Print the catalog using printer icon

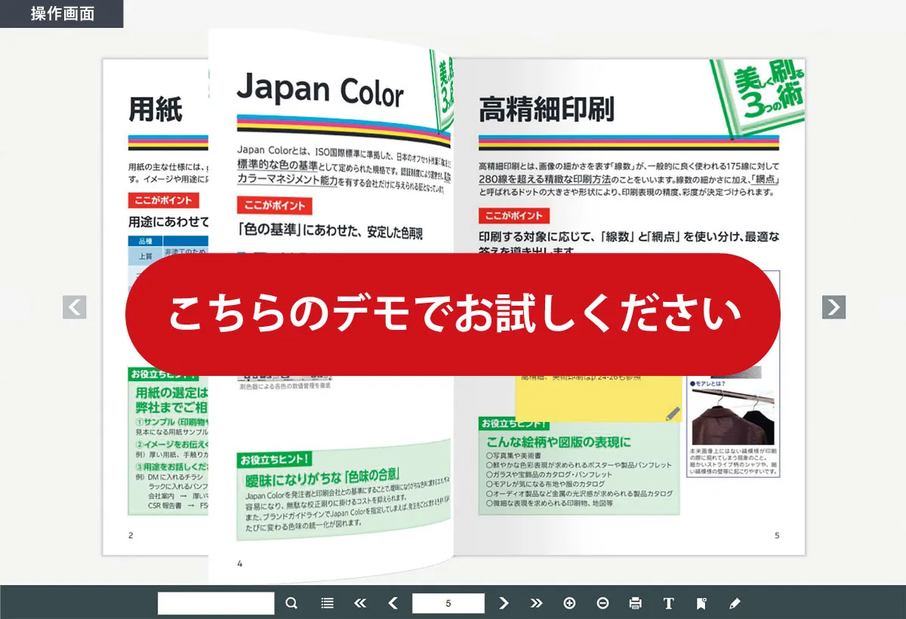(636, 603)
